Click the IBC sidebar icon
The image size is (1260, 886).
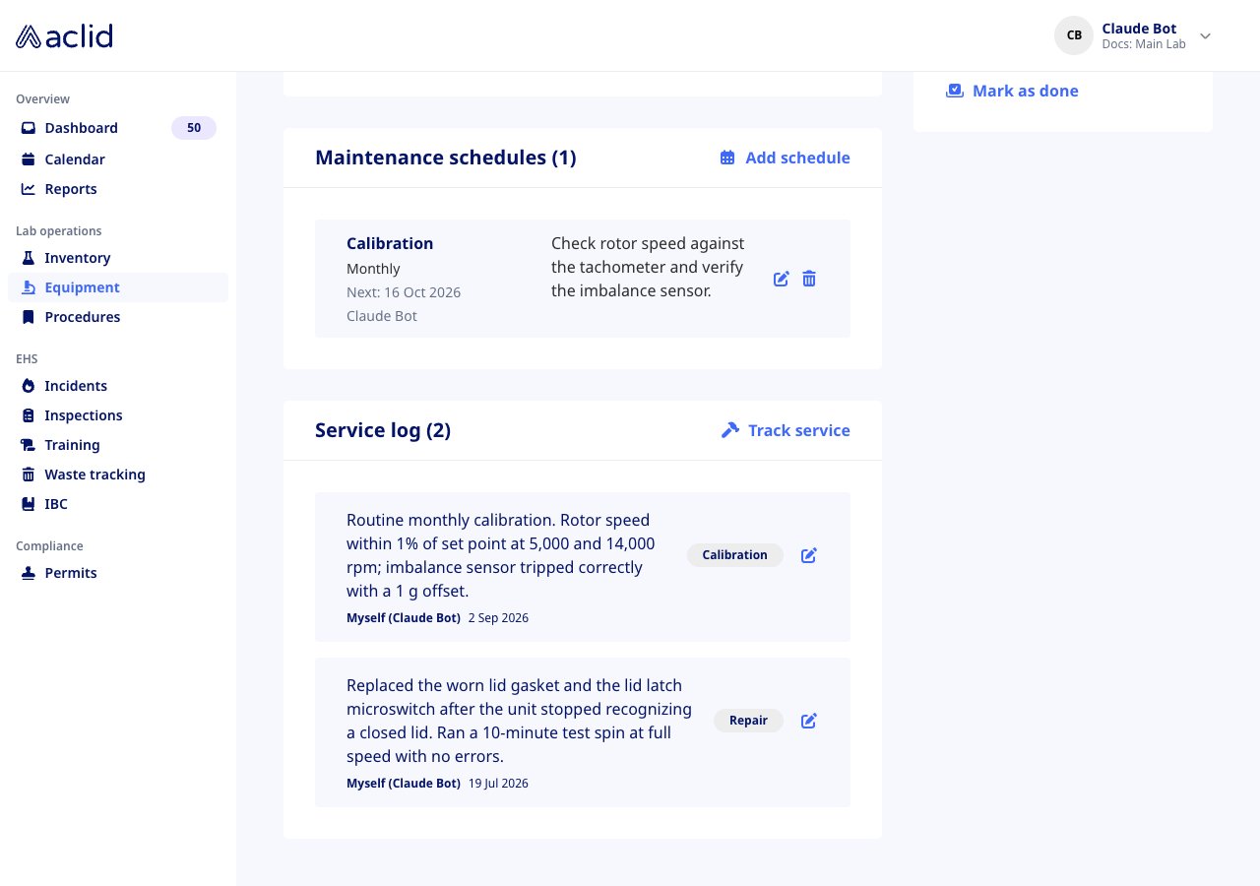29,504
